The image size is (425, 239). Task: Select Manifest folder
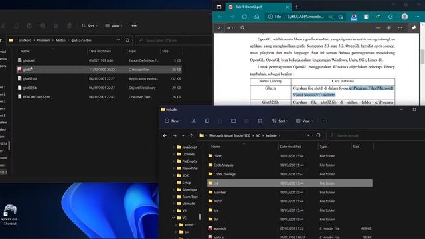[290, 192]
